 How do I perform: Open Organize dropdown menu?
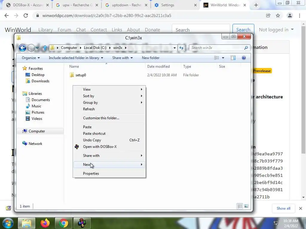click(x=31, y=58)
